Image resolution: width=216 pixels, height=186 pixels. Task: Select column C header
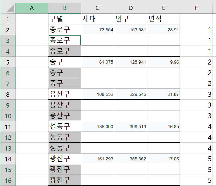pos(97,8)
